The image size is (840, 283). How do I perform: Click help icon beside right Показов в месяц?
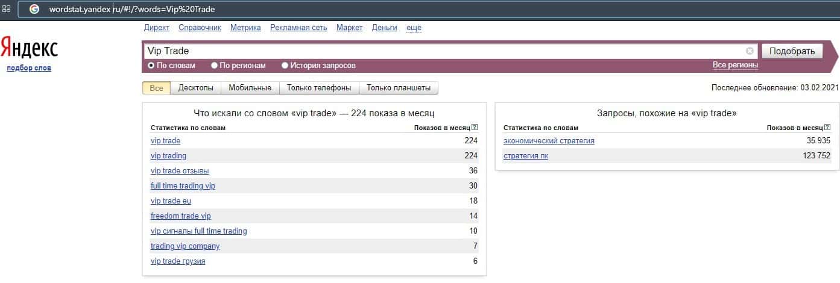click(827, 128)
